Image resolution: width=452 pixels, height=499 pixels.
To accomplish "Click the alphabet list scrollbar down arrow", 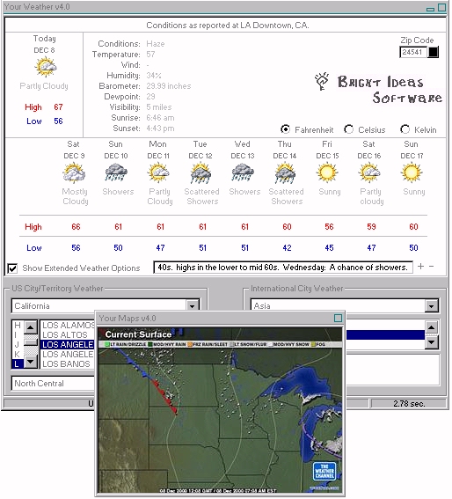I will pos(31,362).
